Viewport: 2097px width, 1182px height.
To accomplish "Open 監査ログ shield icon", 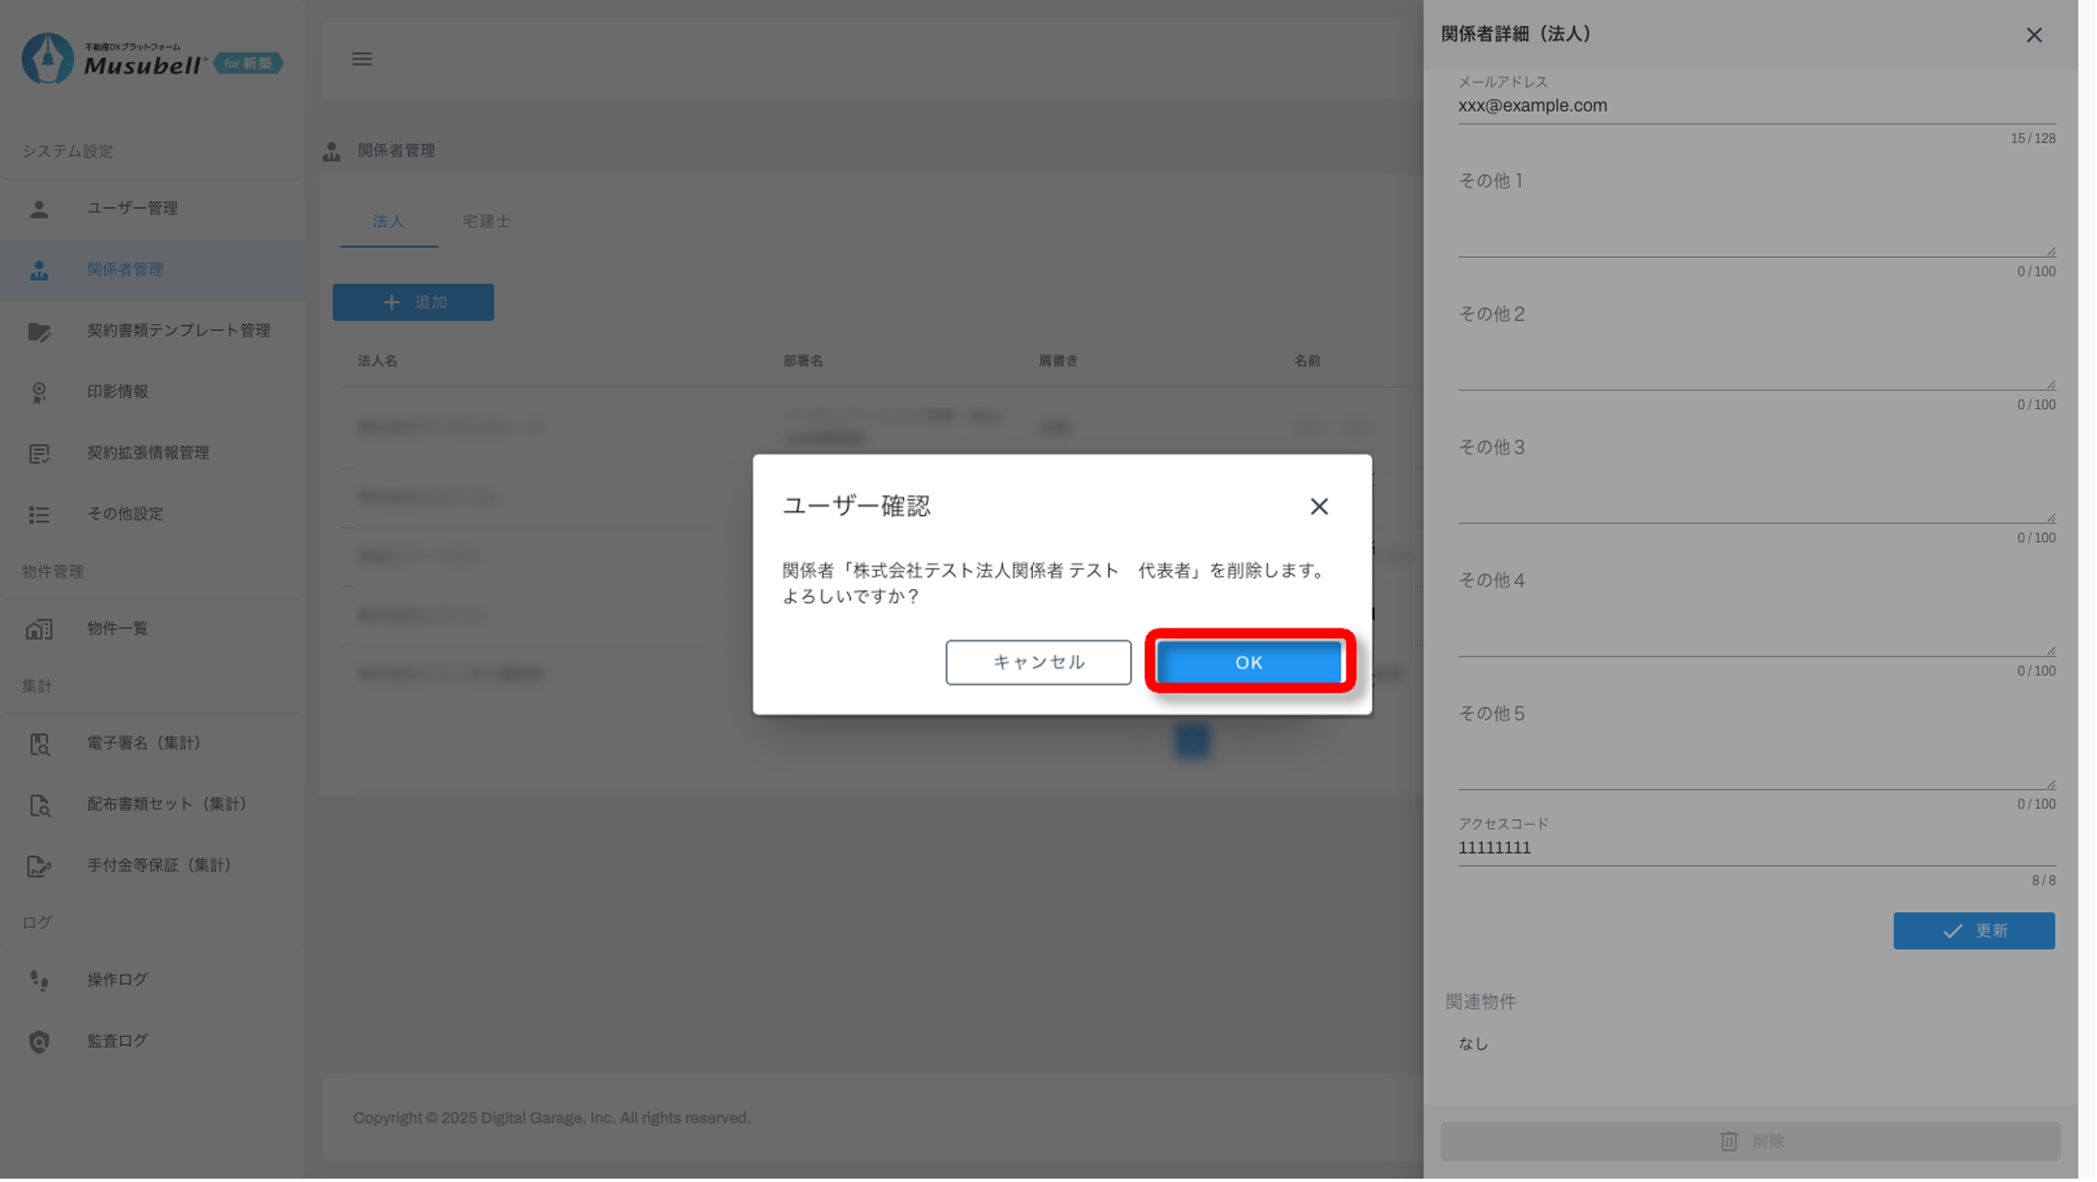I will [x=39, y=1042].
